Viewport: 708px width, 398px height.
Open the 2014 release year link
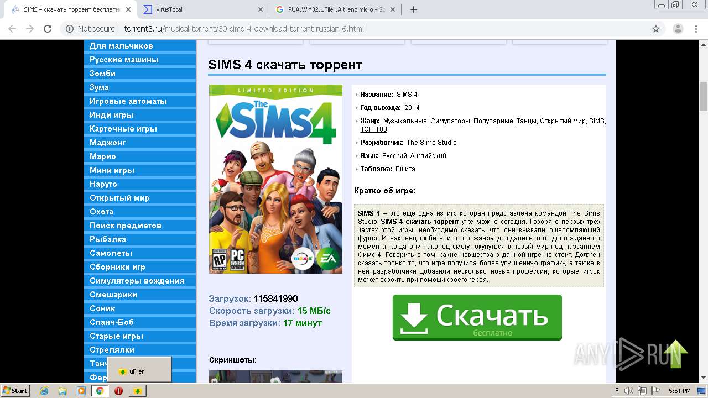pyautogui.click(x=412, y=108)
